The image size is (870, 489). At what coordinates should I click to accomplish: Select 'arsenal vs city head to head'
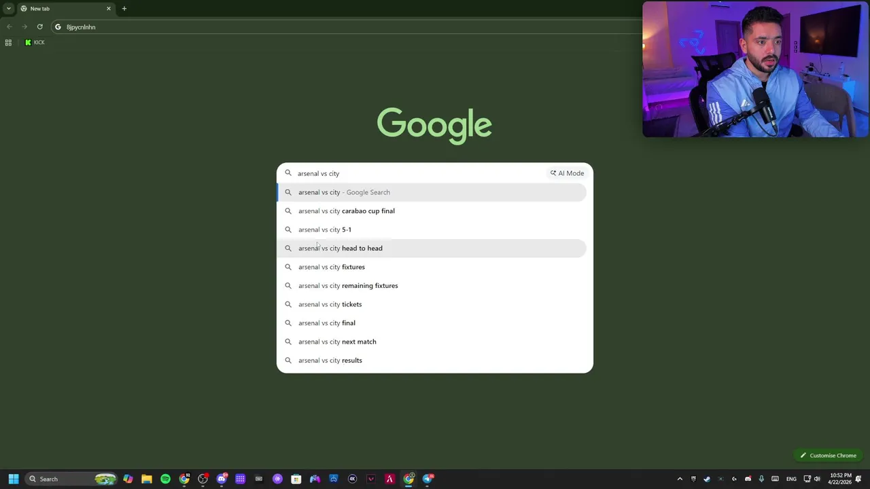point(431,248)
